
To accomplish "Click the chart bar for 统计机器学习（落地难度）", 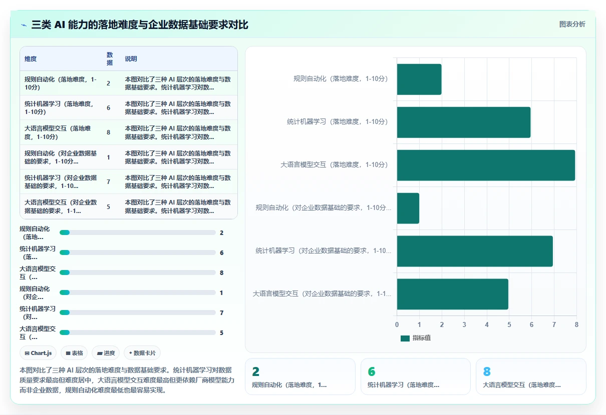I will click(x=464, y=122).
